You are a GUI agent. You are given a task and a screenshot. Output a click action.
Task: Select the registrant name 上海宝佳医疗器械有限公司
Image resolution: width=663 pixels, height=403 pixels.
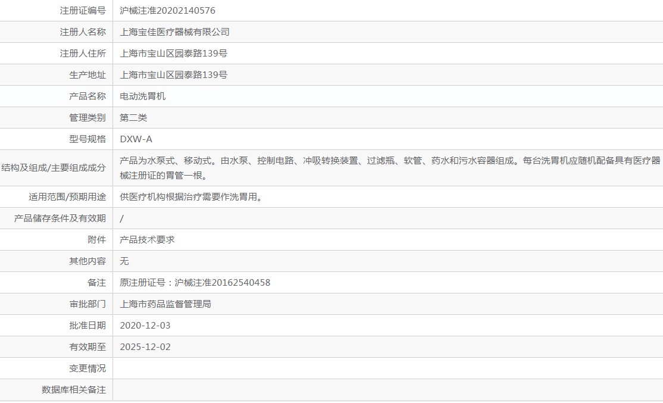click(x=174, y=32)
